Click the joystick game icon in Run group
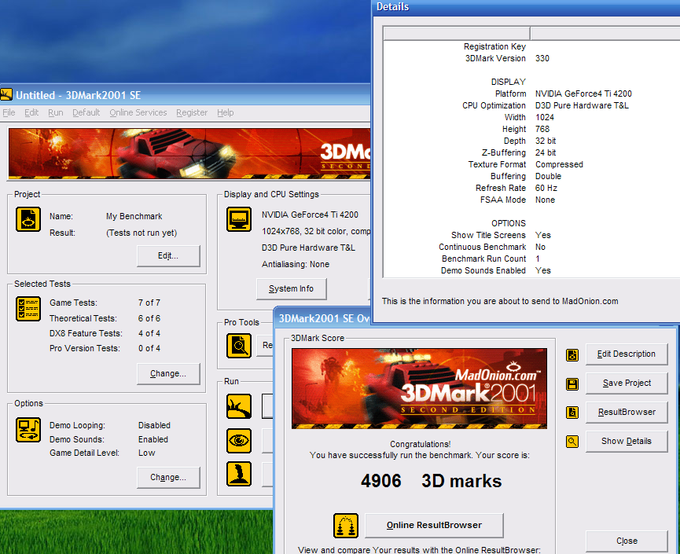 (238, 474)
